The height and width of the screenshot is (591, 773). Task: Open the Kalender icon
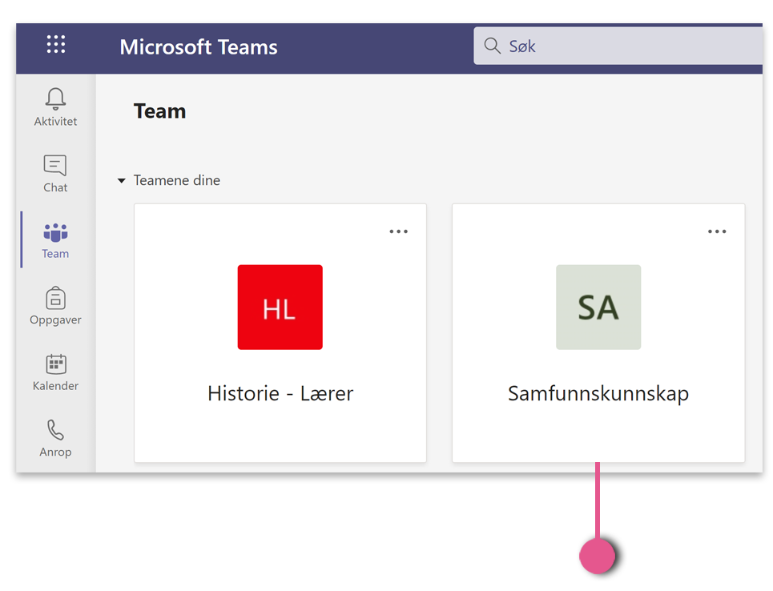click(55, 364)
